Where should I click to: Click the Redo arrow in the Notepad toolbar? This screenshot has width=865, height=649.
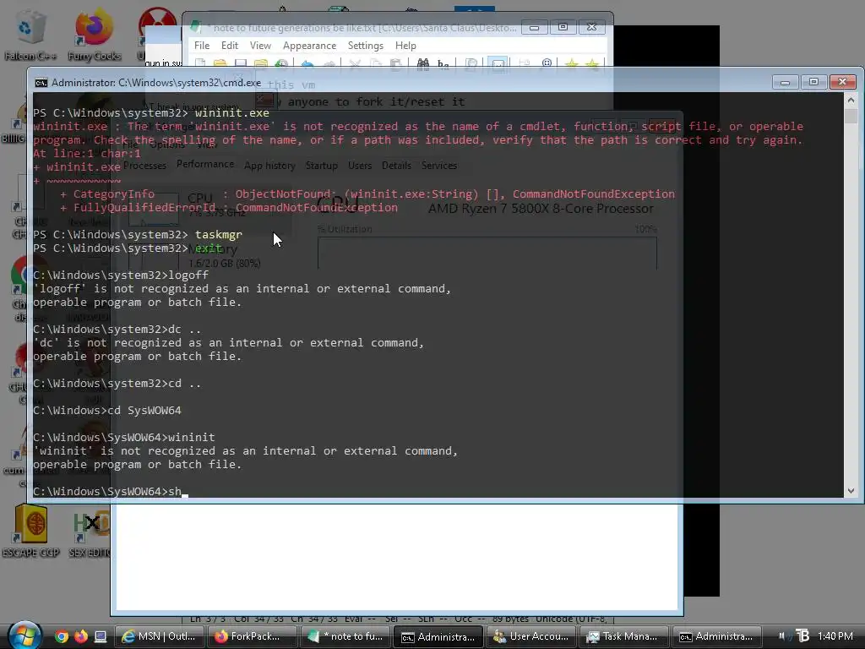pos(329,63)
